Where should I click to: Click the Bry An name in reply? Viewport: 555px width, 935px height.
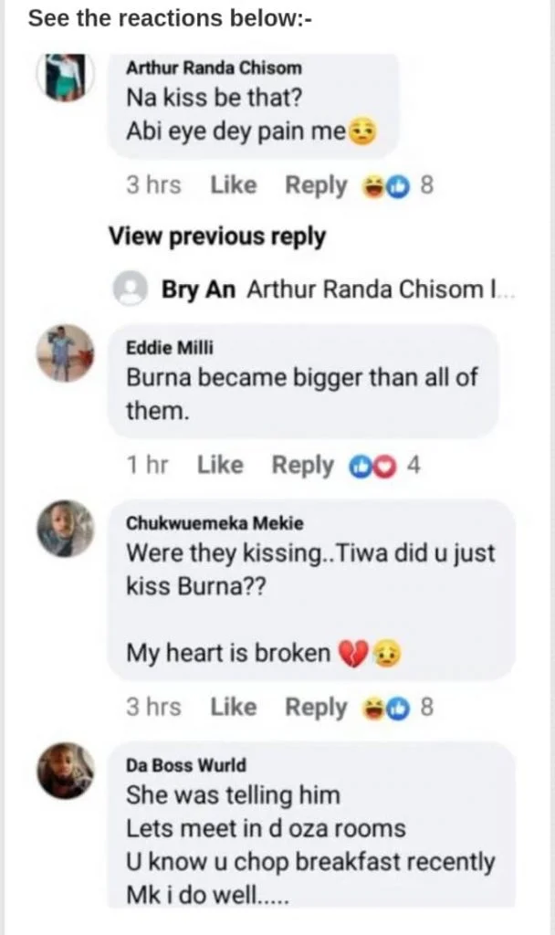point(199,289)
